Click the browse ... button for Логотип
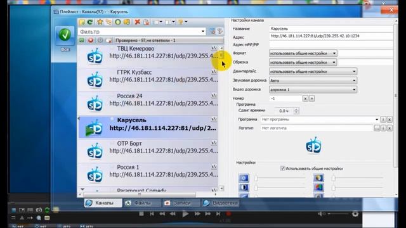The height and width of the screenshot is (228, 406). point(377,128)
